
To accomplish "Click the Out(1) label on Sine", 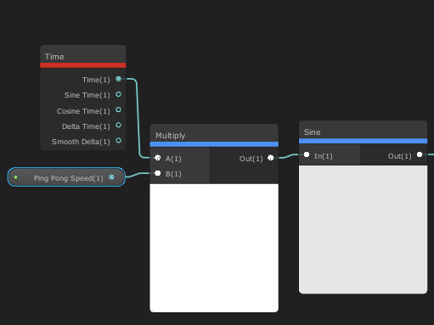I will (x=400, y=156).
